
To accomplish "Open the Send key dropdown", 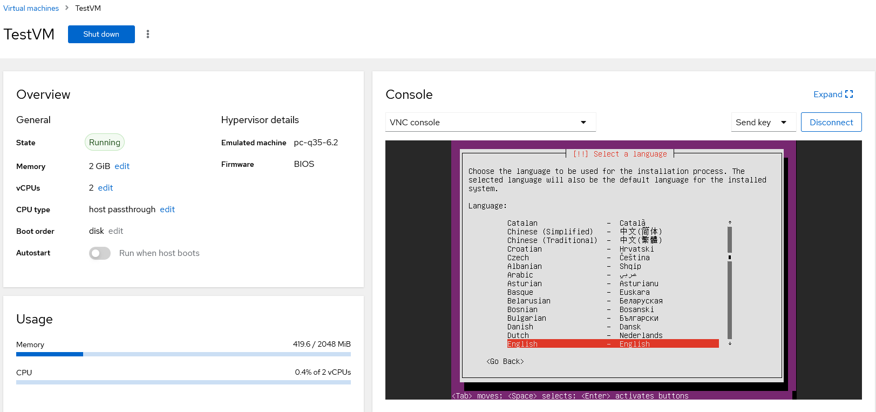I will point(763,122).
